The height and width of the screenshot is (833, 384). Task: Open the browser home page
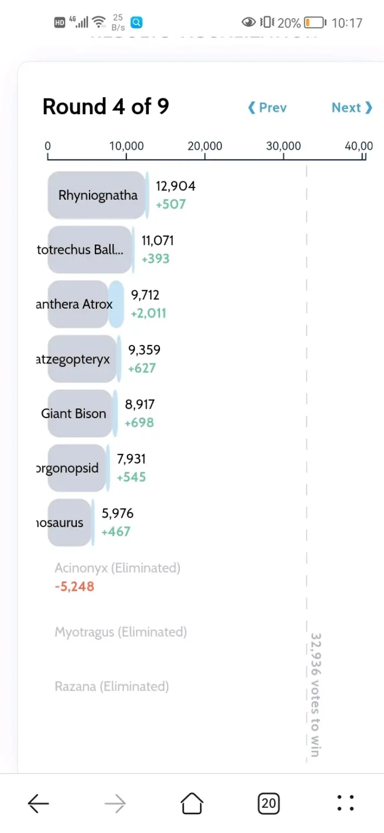(x=192, y=804)
